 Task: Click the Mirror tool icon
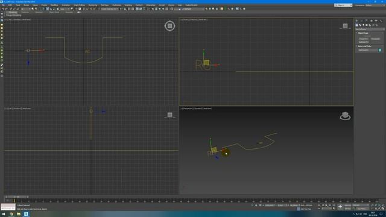coord(121,8)
